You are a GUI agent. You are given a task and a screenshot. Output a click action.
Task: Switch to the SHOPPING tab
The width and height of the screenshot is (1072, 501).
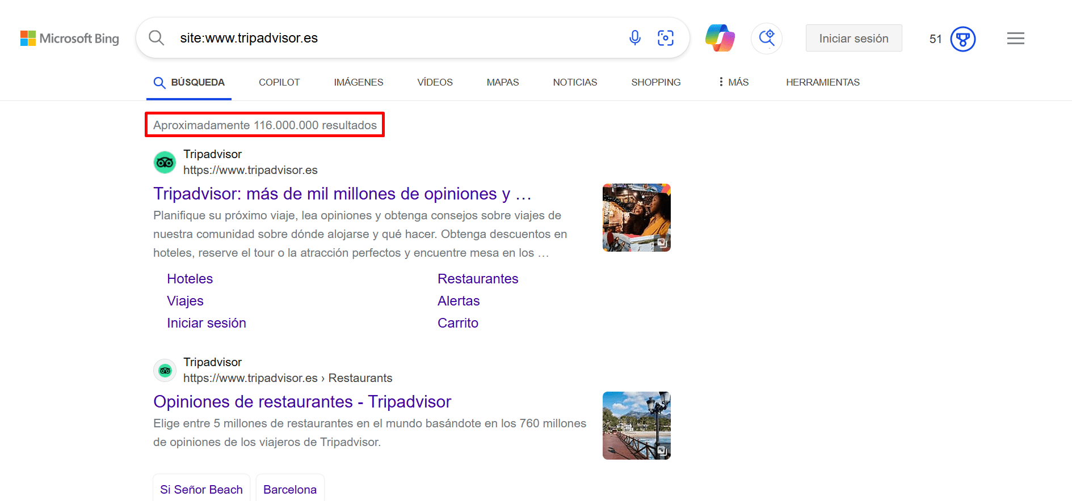656,83
